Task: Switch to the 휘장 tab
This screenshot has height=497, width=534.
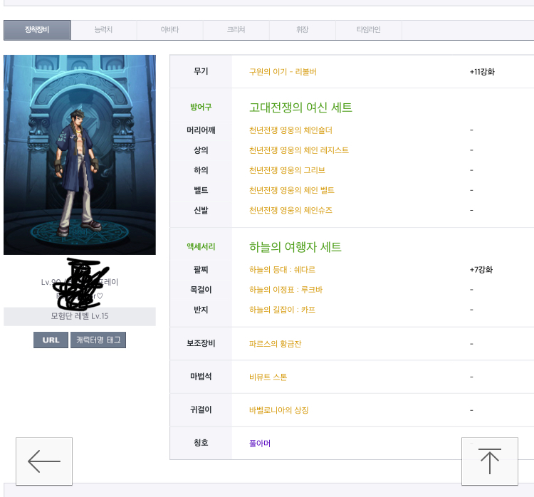Action: pos(302,30)
